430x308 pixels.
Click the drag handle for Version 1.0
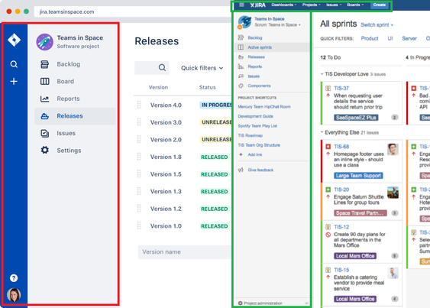click(139, 225)
